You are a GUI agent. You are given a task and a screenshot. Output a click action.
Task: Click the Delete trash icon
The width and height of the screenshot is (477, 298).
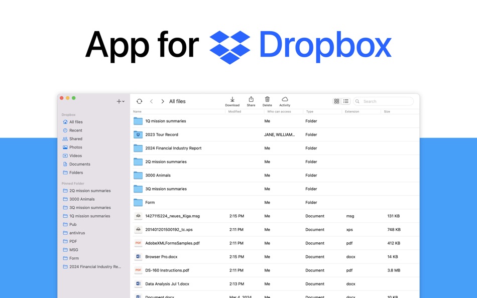(267, 101)
